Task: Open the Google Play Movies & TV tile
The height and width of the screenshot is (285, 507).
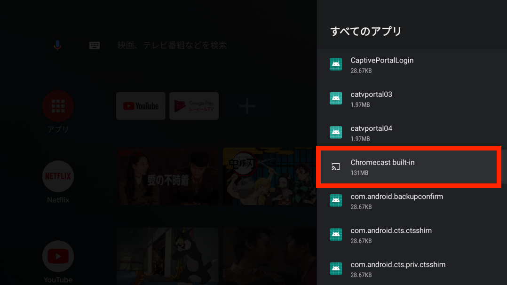Action: (194, 106)
